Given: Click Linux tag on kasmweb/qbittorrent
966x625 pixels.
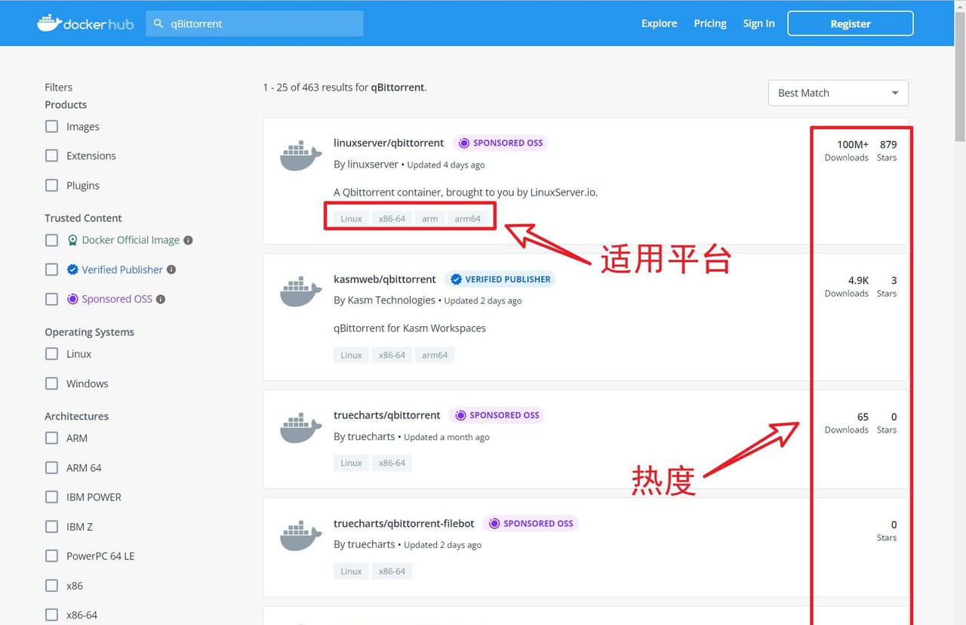Looking at the screenshot, I should (351, 355).
